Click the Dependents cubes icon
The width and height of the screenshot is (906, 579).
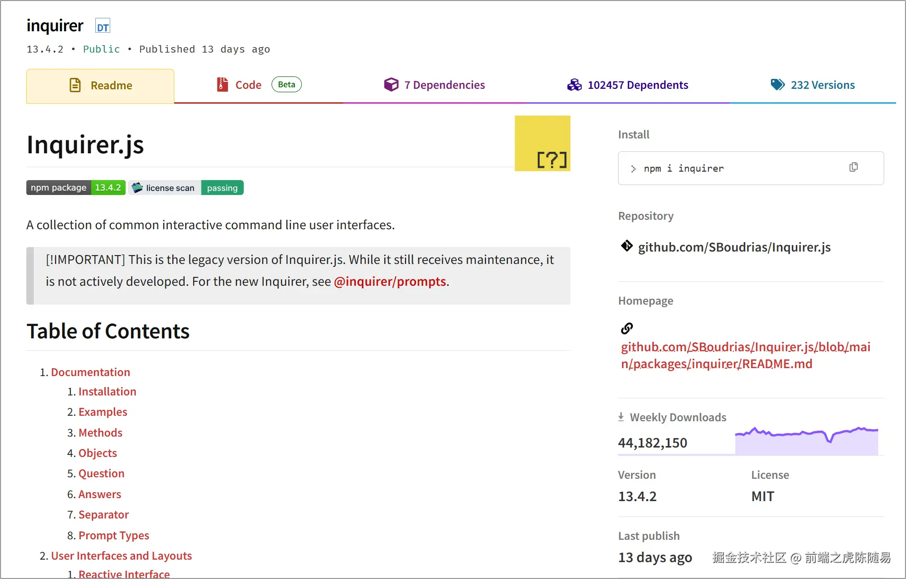(x=574, y=85)
